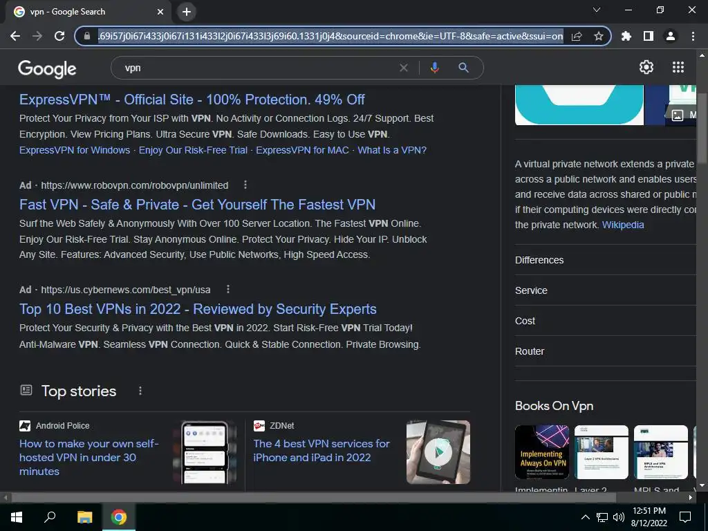Click the Android Police phone thumbnail

point(205,452)
